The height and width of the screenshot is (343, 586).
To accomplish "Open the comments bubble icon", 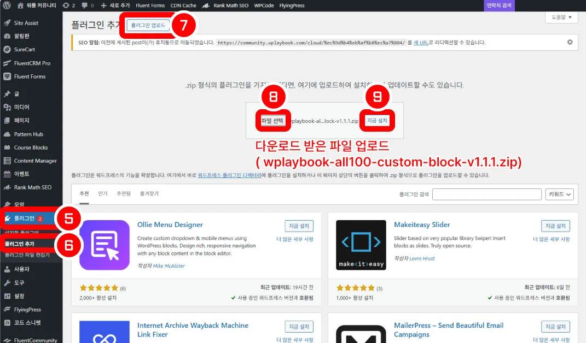I will (84, 5).
